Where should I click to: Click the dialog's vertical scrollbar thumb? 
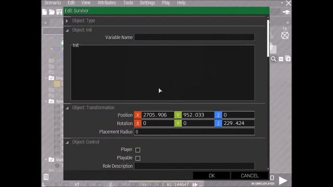(268, 38)
